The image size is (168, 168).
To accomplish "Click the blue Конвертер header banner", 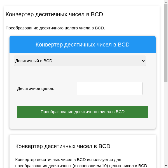I will click(83, 45).
